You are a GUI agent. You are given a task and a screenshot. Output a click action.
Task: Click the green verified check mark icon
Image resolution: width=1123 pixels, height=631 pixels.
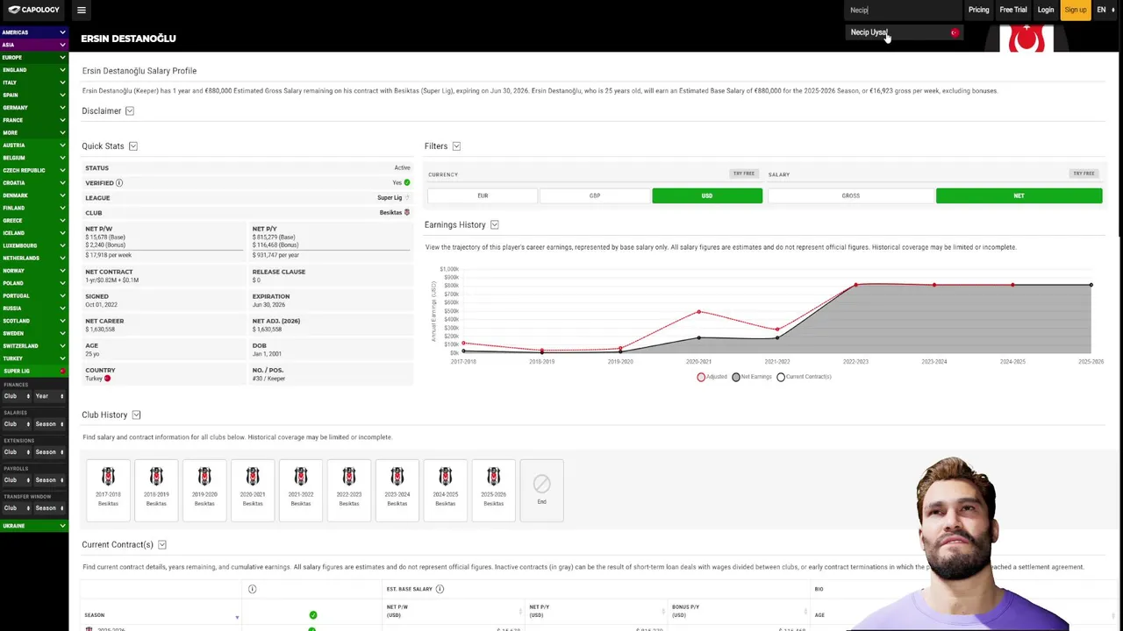407,182
